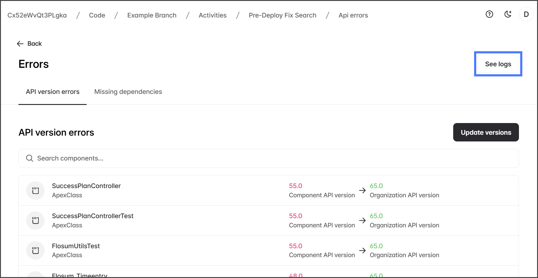Open the user avatar D menu

pyautogui.click(x=526, y=14)
